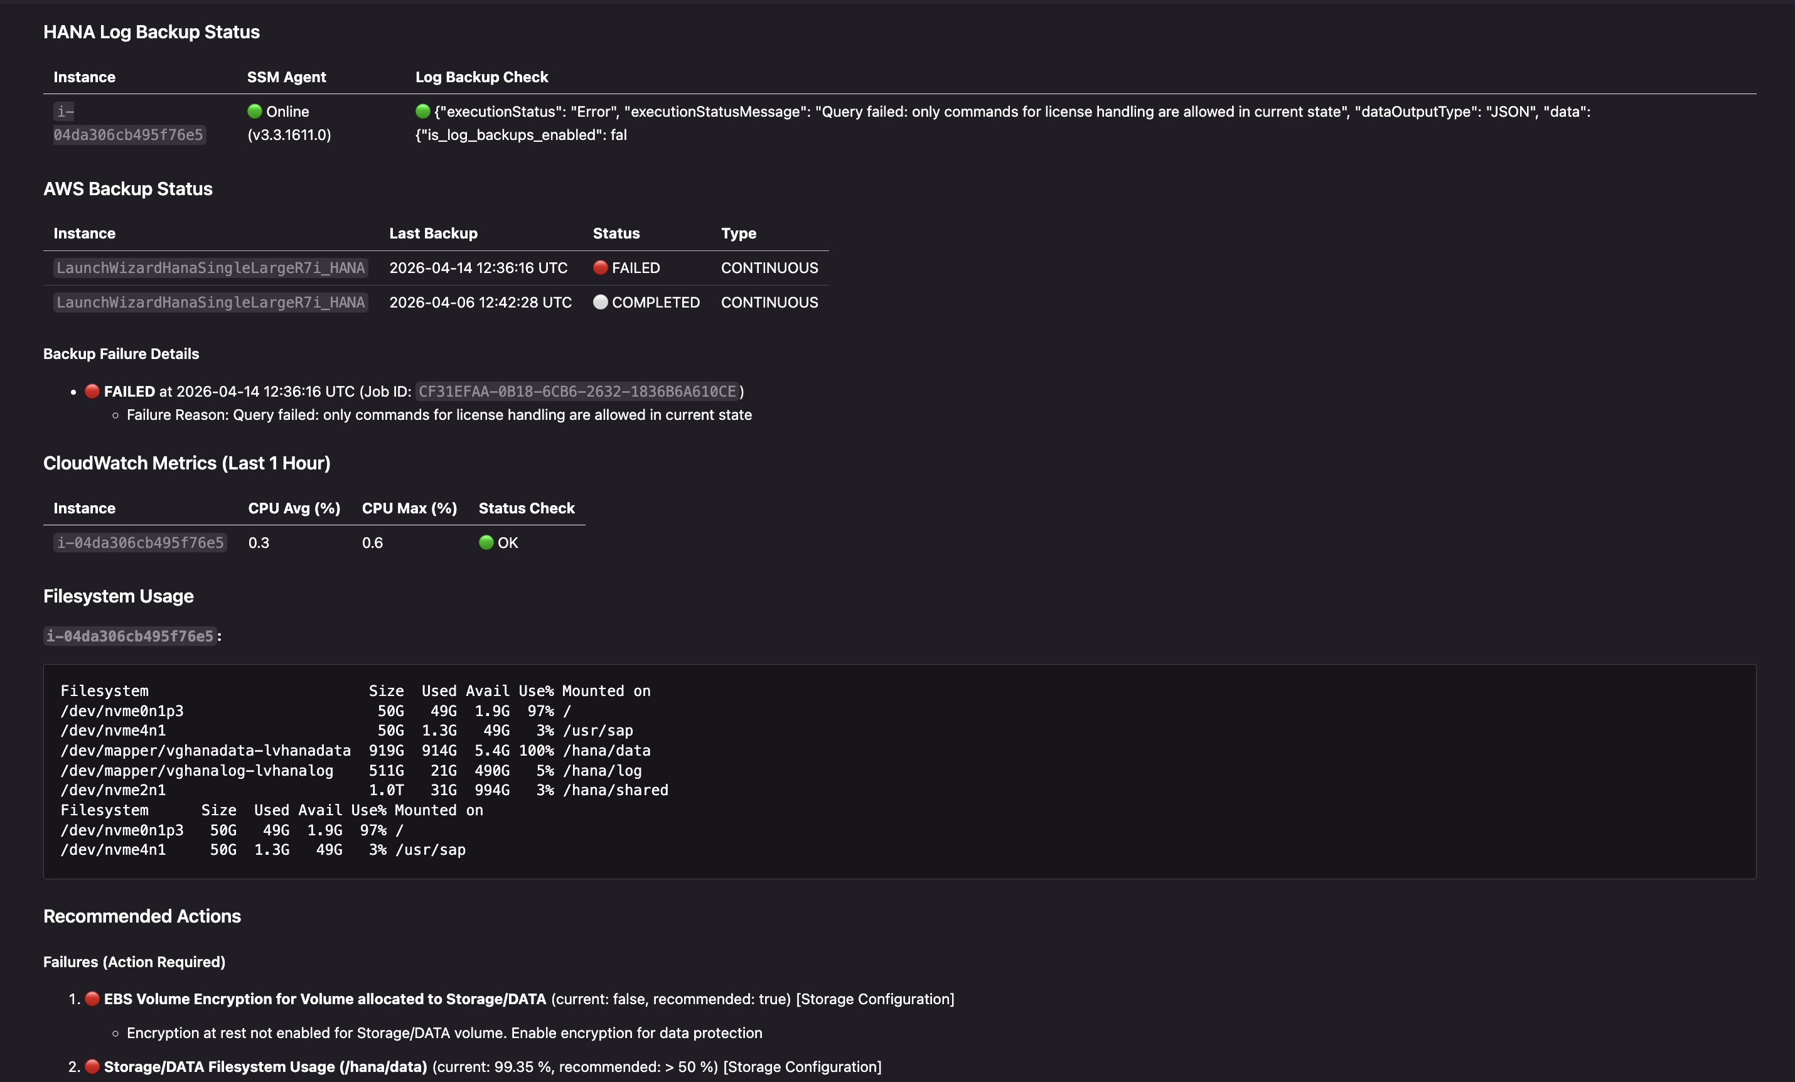Click the Log Backup Check column header
Viewport: 1795px width, 1082px height.
point(481,77)
